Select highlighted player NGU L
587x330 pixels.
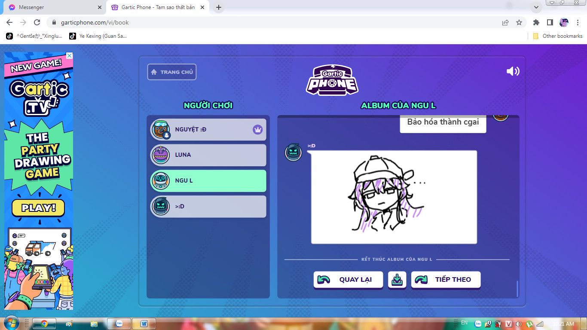208,180
